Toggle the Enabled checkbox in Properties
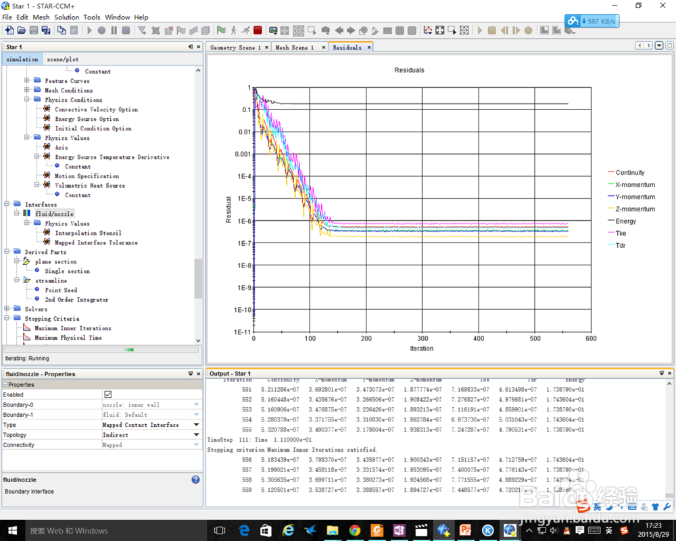The image size is (676, 541). pyautogui.click(x=107, y=394)
